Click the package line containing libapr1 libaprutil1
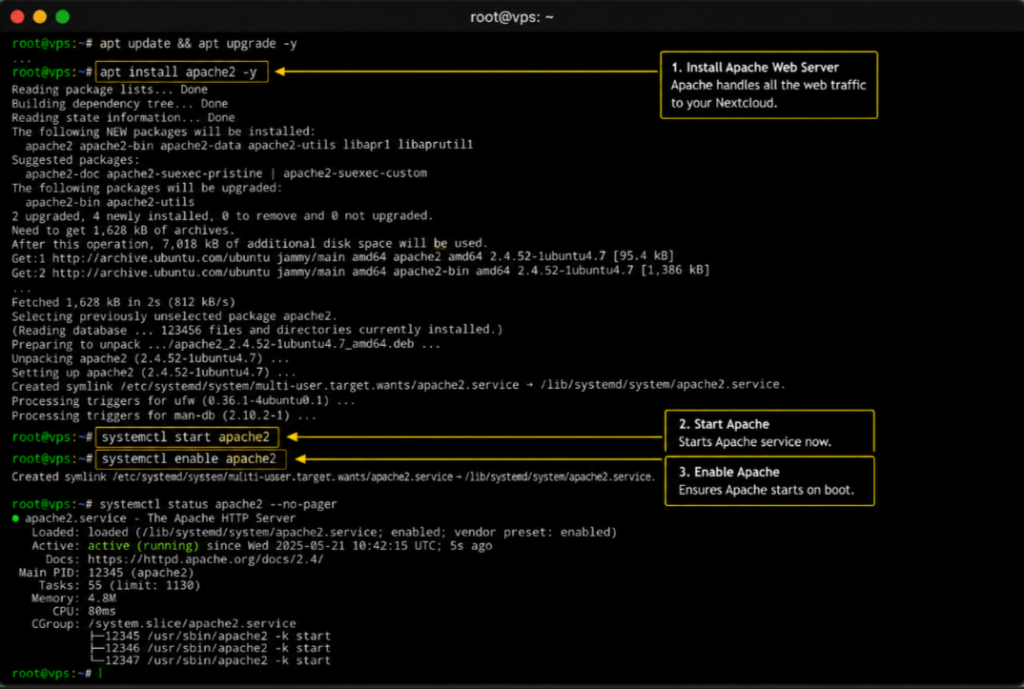Viewport: 1024px width, 689px height. coord(249,146)
